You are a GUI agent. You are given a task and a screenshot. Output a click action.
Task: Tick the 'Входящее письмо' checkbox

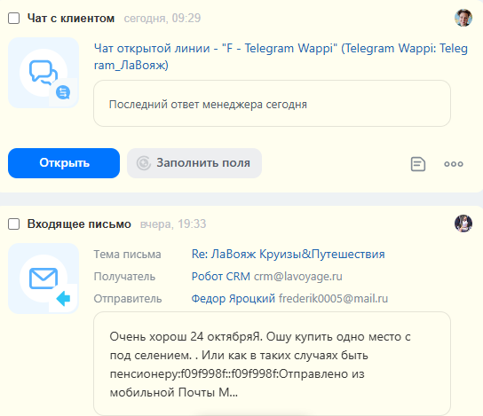point(14,224)
